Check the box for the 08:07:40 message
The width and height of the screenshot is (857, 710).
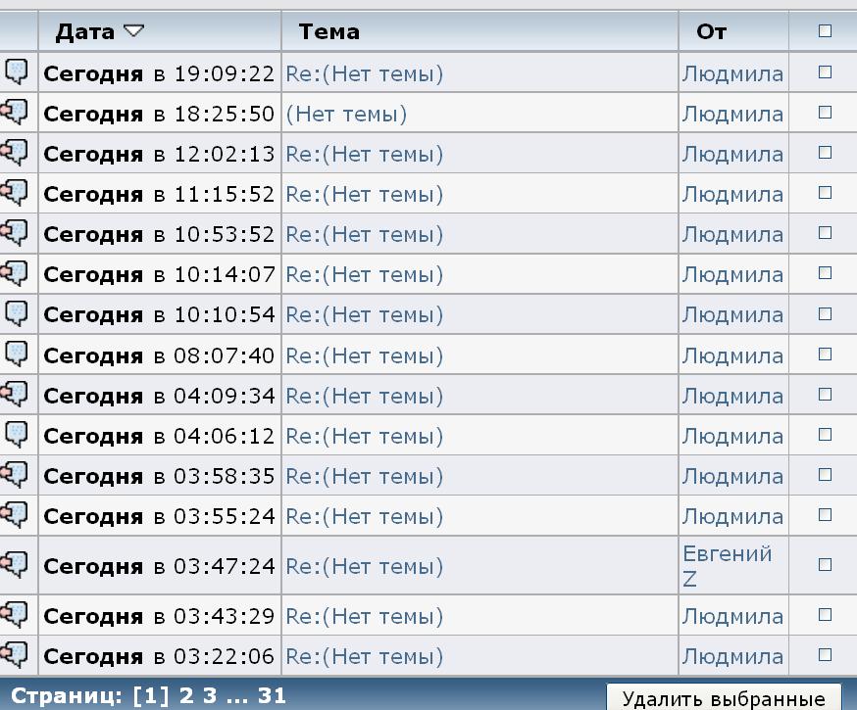point(825,355)
